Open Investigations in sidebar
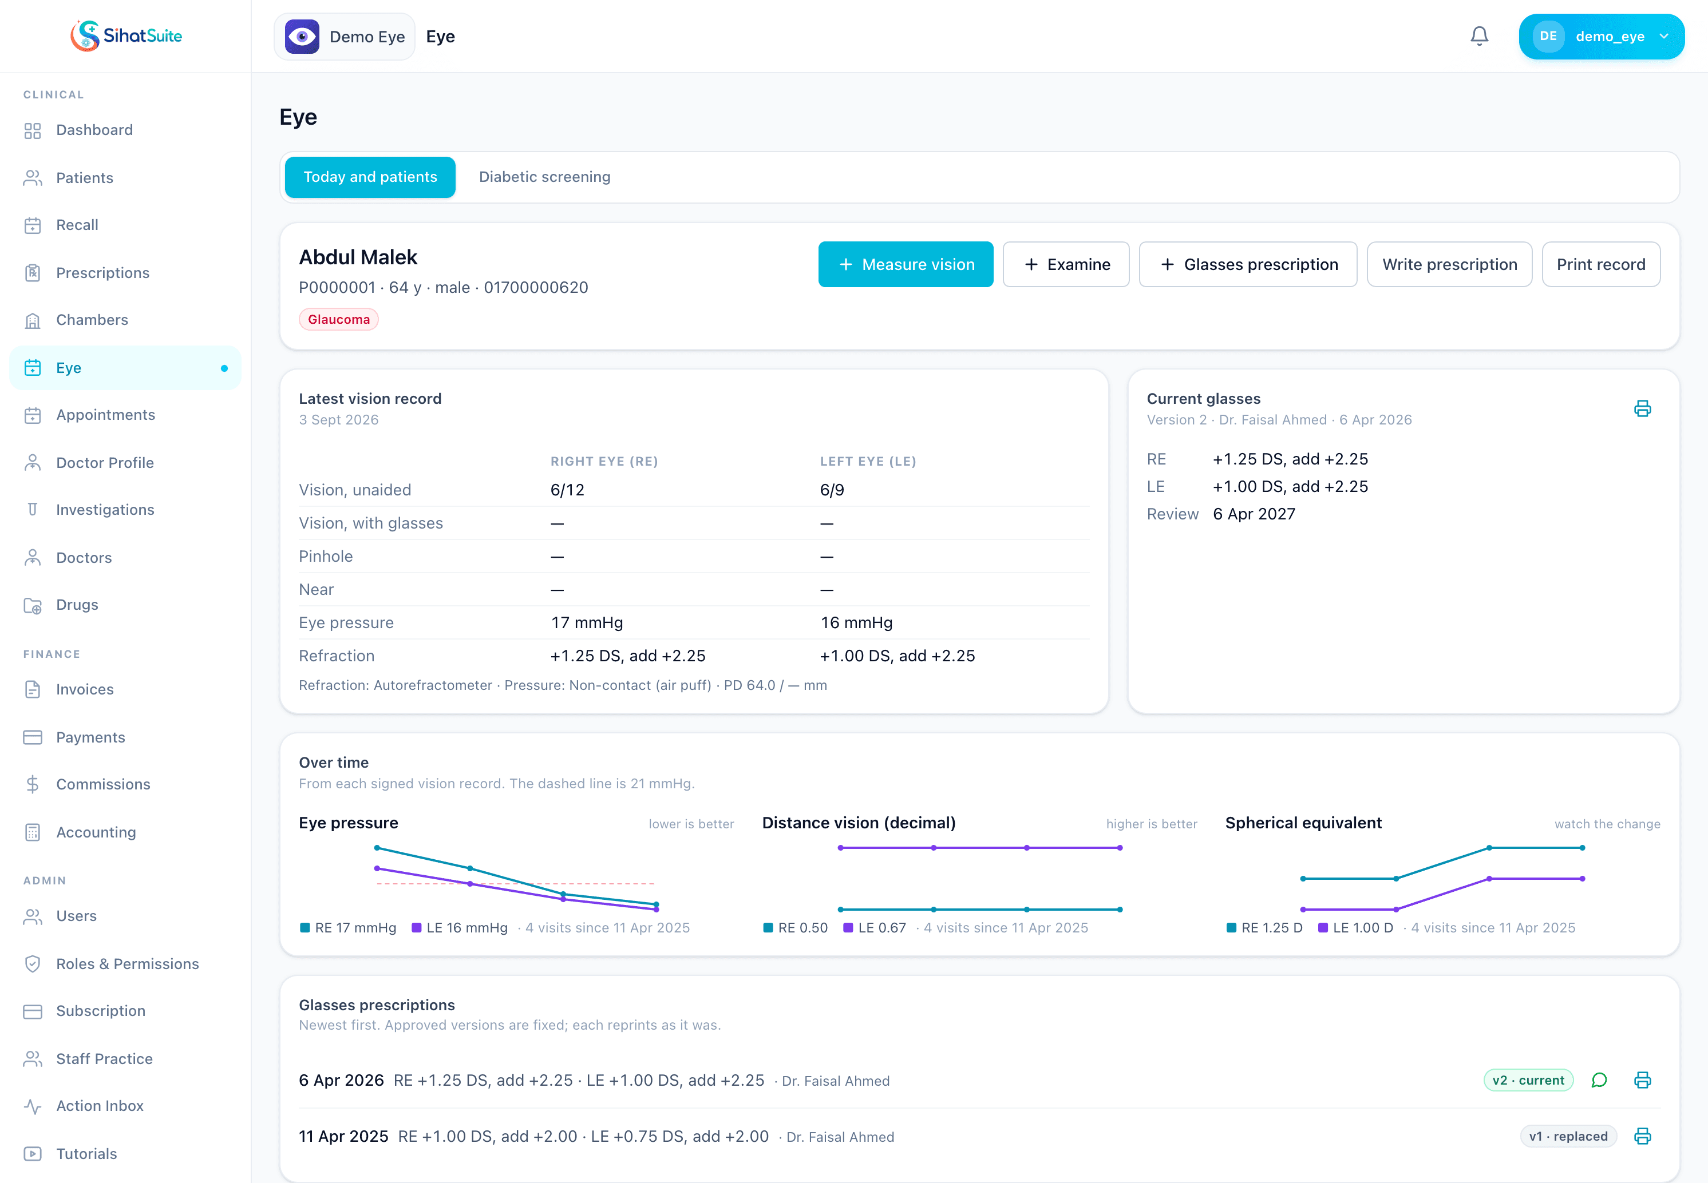 coord(125,510)
